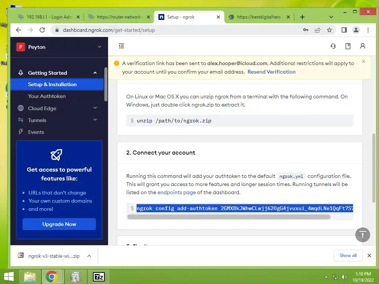
Task: Click the page vertical scrollbar thumb
Action: coord(374,168)
